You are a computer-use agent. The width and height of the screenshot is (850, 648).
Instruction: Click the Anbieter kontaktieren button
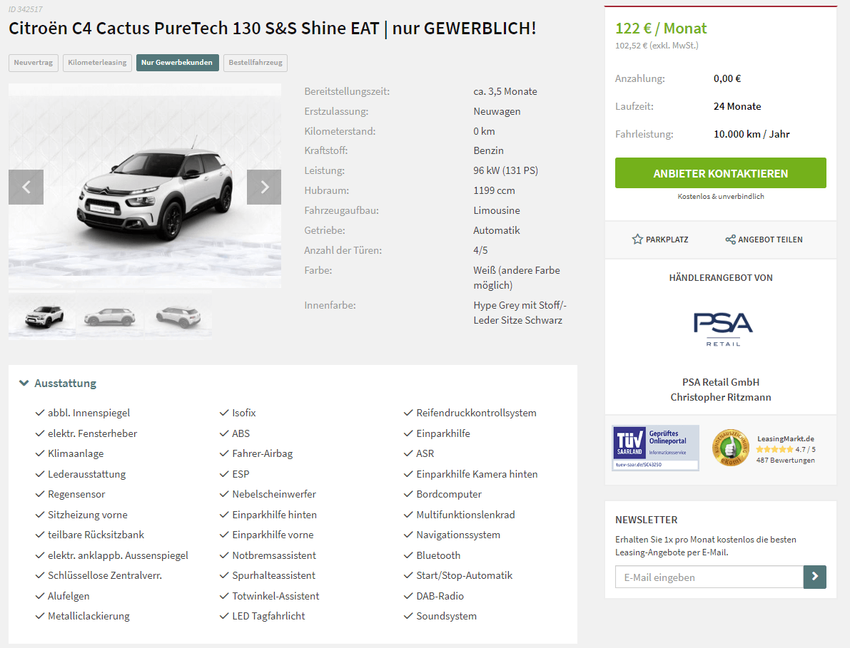(720, 173)
